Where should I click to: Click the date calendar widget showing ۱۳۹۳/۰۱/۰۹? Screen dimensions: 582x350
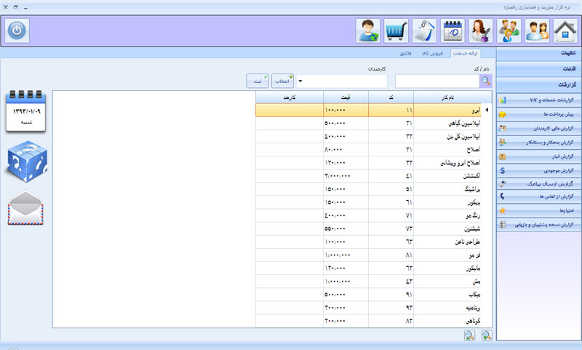[x=26, y=110]
